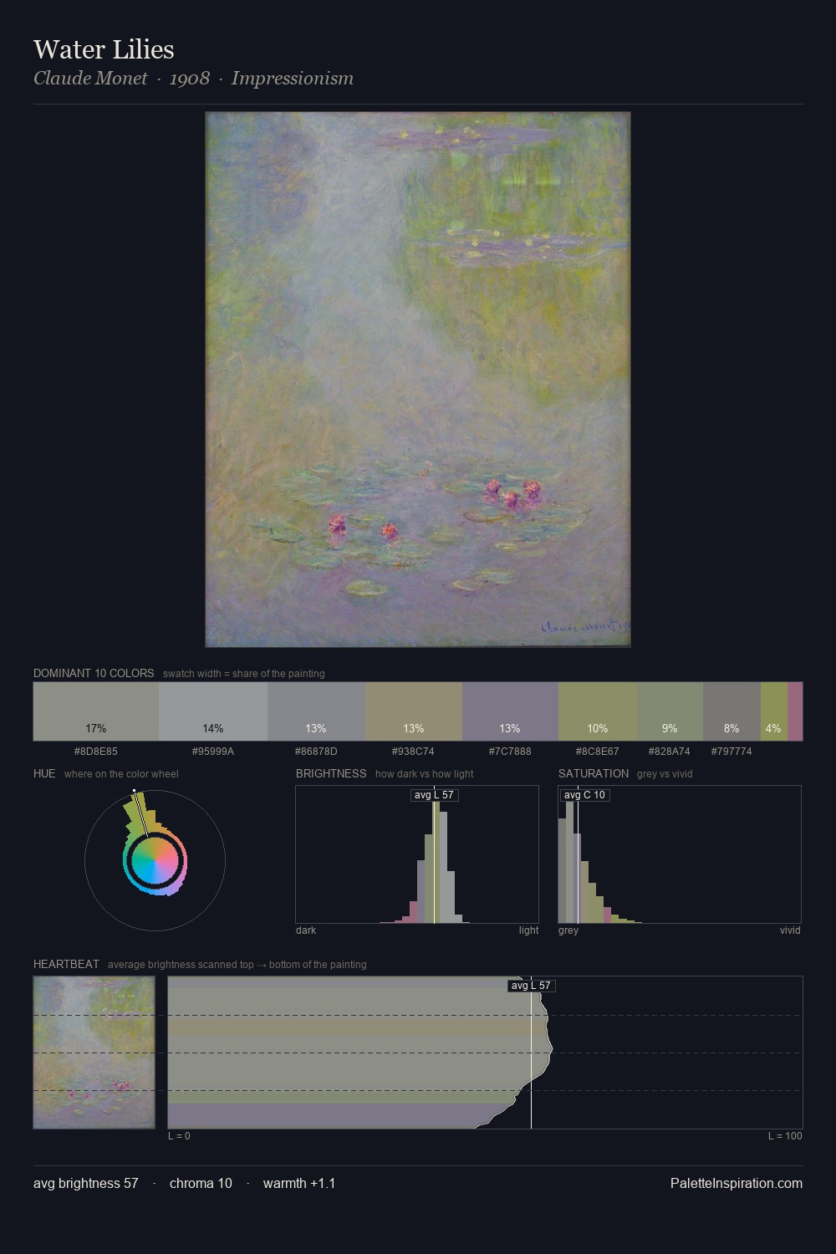Click the saturation histogram chart

(x=680, y=854)
